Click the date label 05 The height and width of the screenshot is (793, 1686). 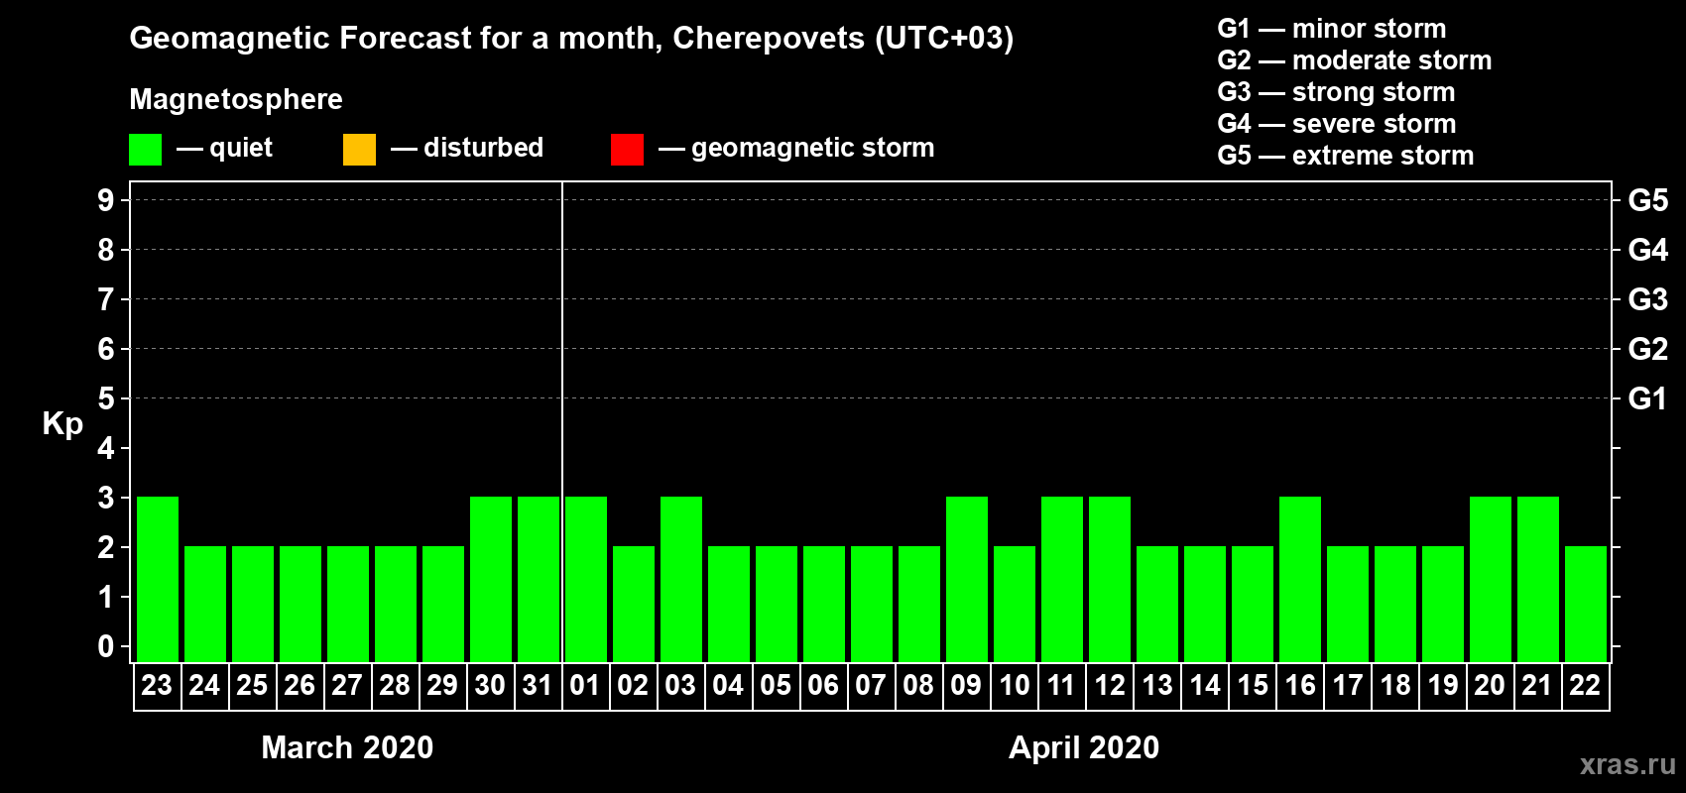coord(776,685)
